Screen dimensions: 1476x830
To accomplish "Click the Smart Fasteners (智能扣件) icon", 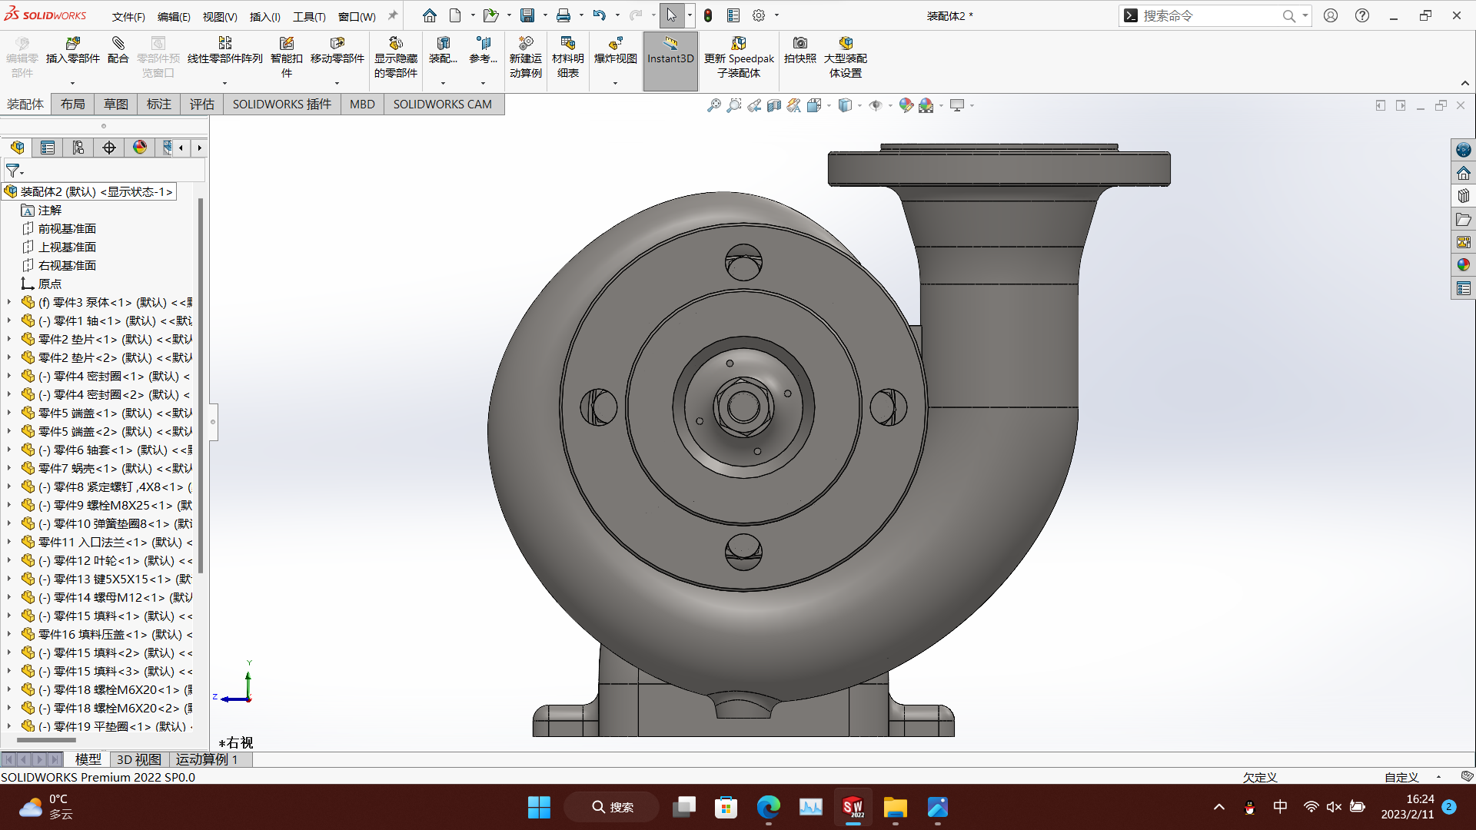I will point(287,44).
